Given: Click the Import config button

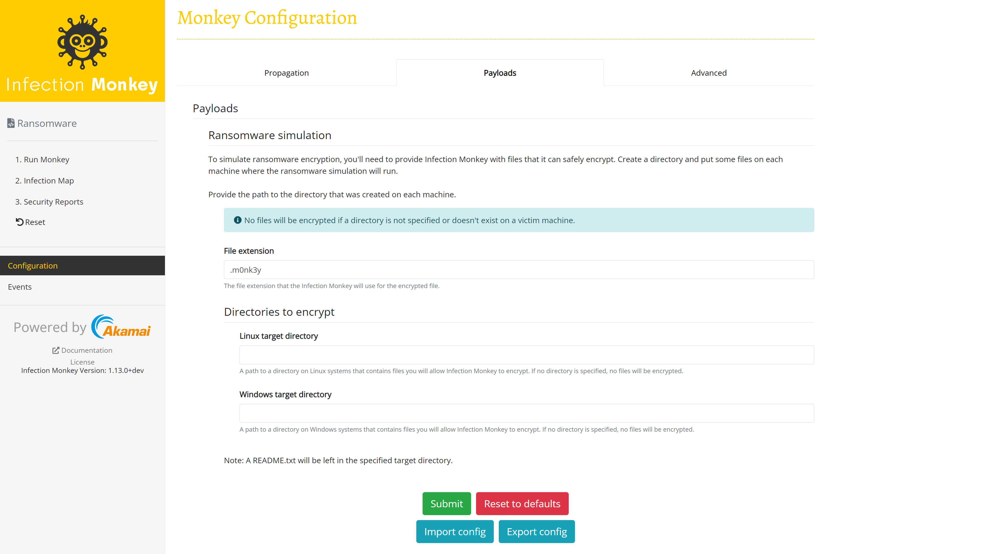Looking at the screenshot, I should [454, 531].
